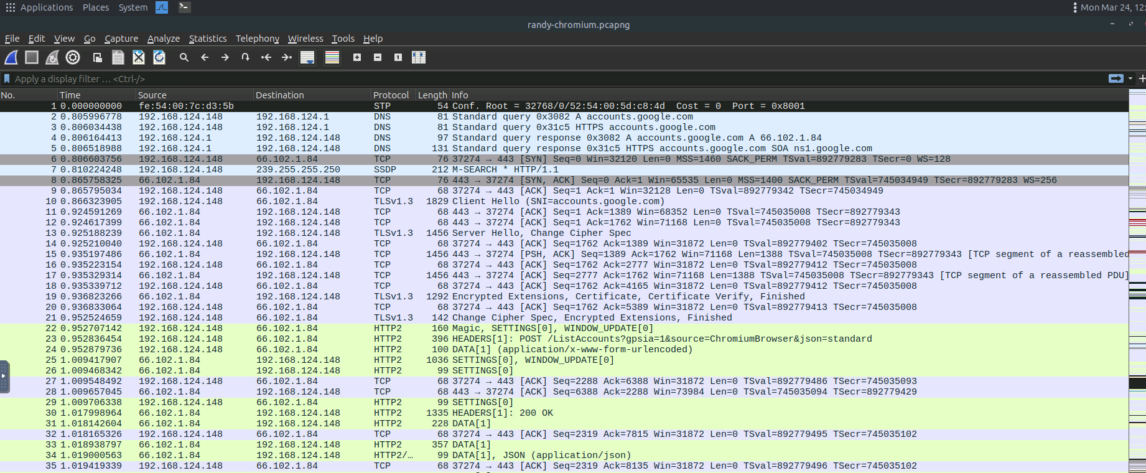Close this capture file
This screenshot has height=473, width=1146.
[x=139, y=57]
